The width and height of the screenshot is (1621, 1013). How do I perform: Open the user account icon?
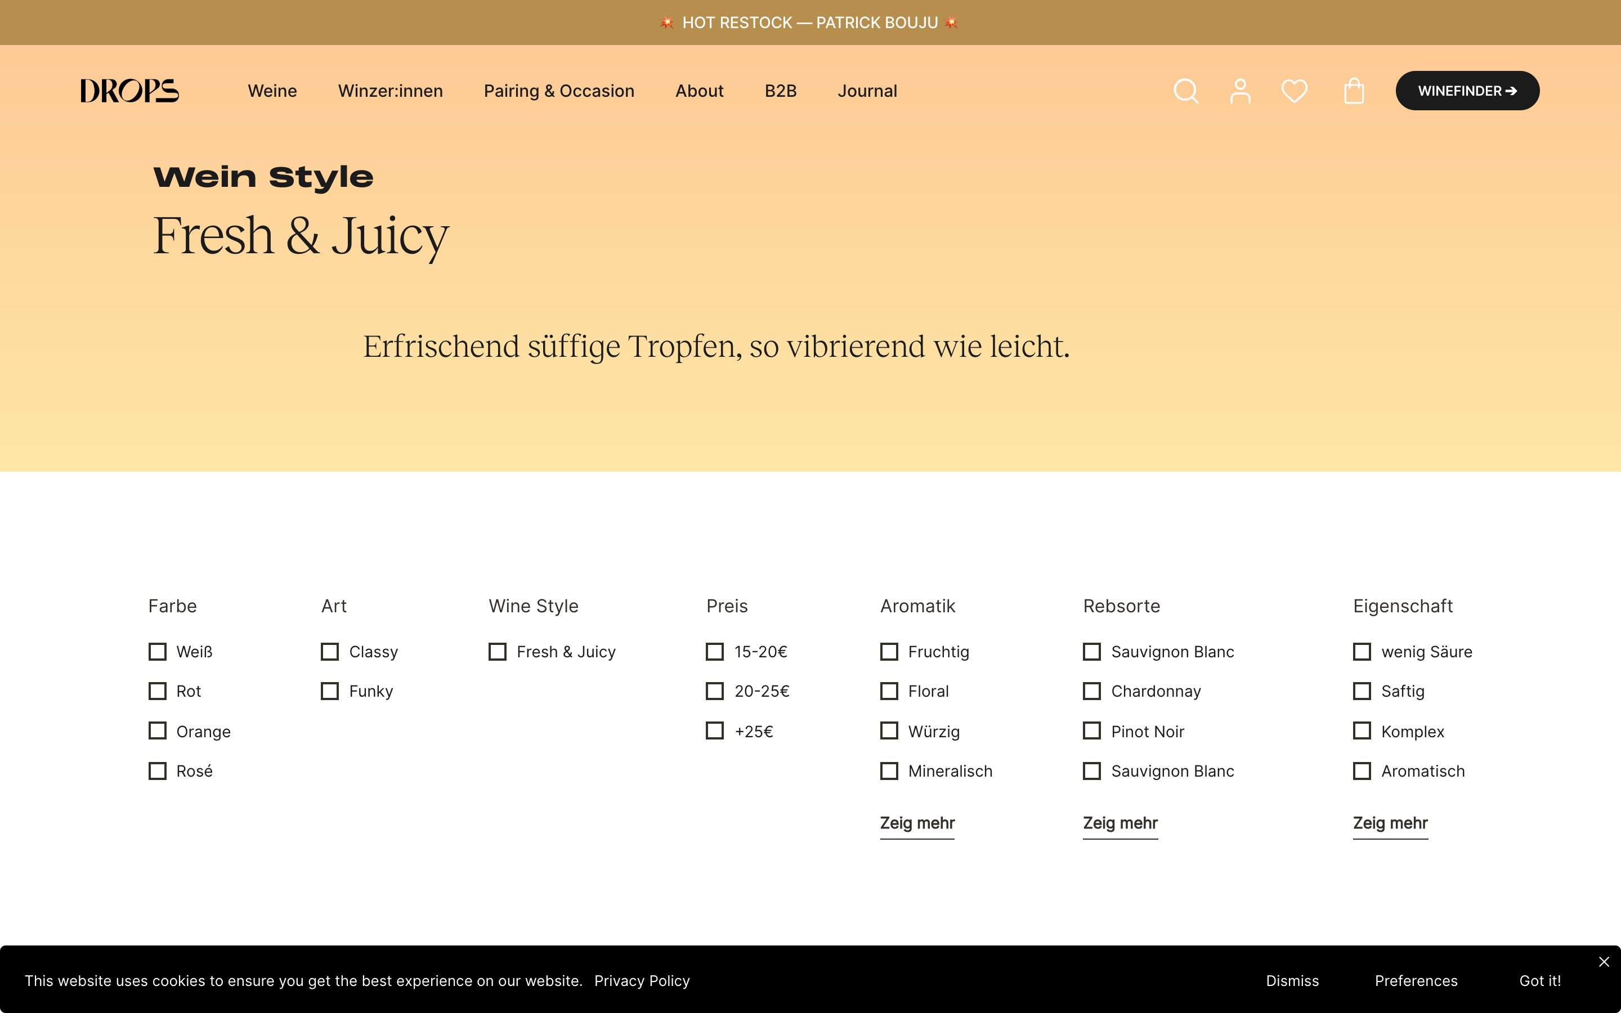click(x=1240, y=91)
